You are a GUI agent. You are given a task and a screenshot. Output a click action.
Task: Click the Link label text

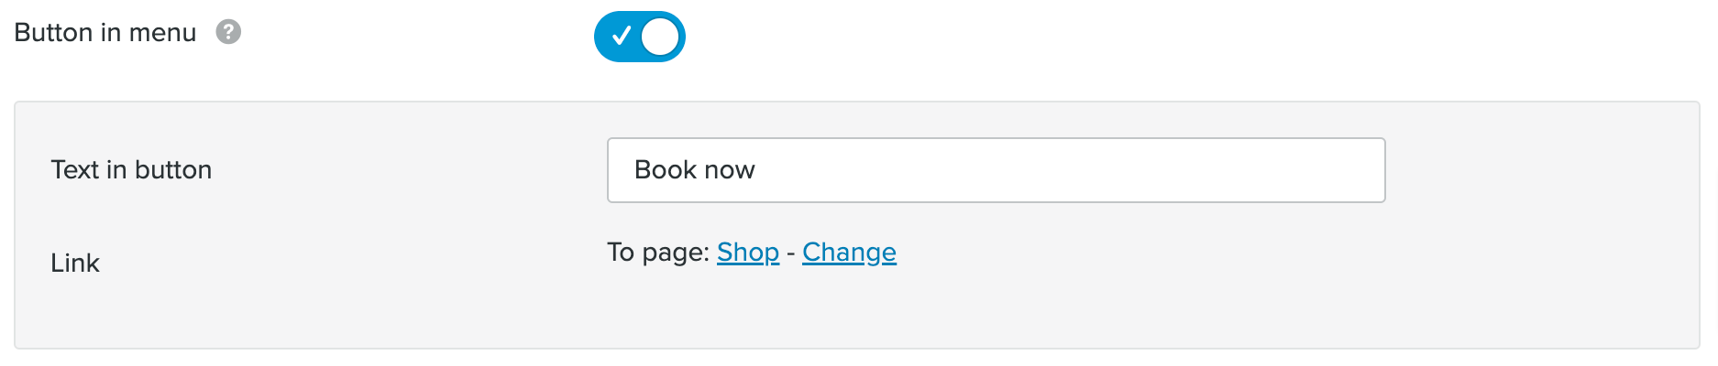tap(75, 264)
